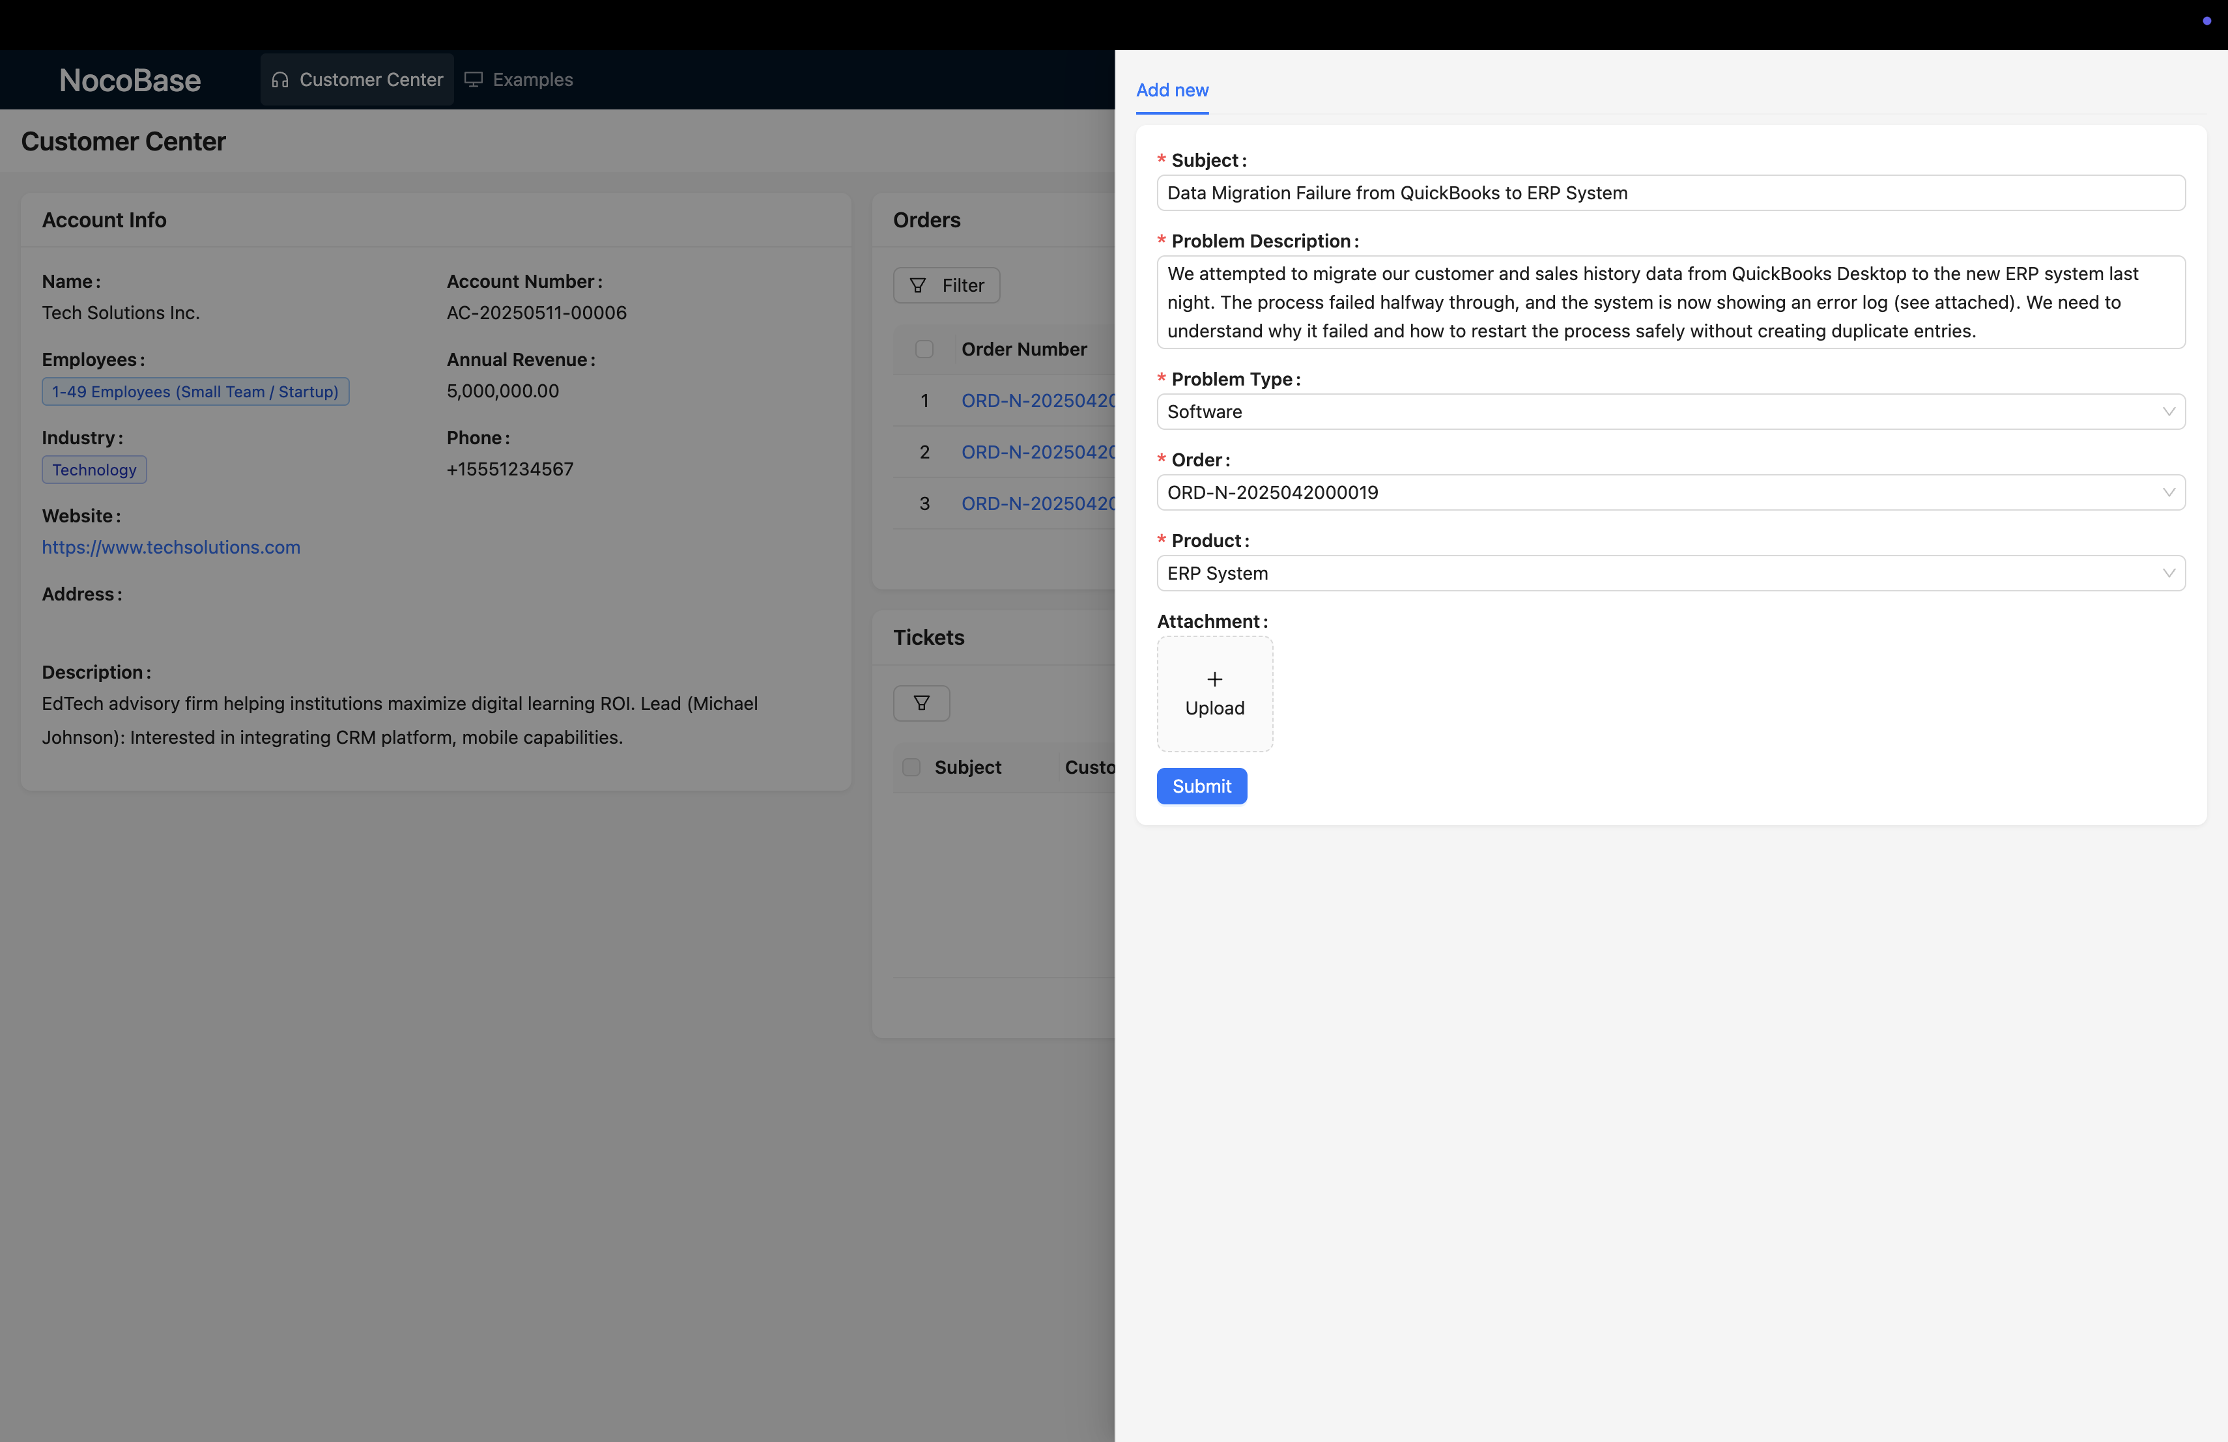
Task: Click the NocoBase logo
Action: [x=130, y=81]
